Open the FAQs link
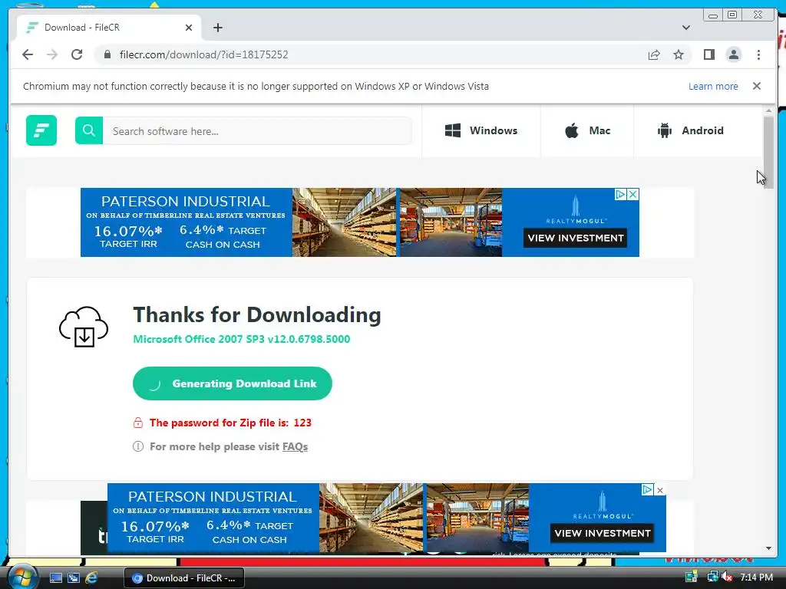This screenshot has height=589, width=786. [x=295, y=446]
